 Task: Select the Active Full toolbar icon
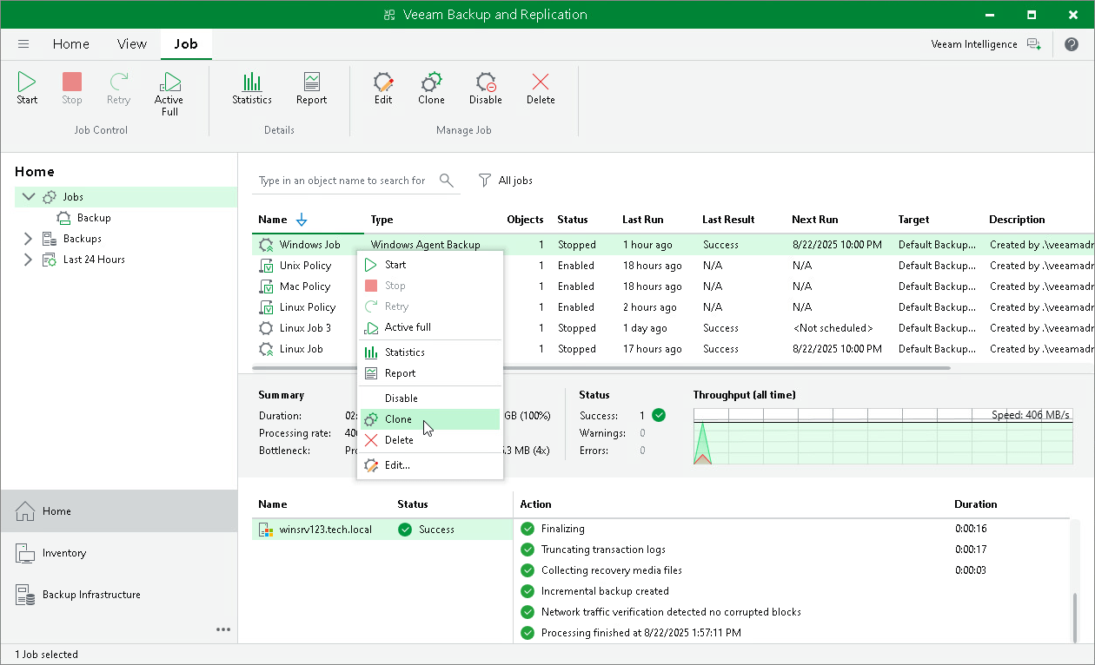click(169, 91)
